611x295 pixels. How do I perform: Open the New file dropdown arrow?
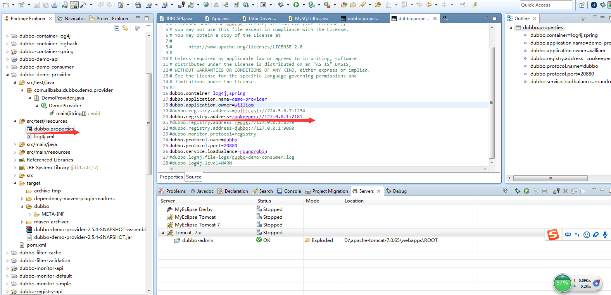13,5
